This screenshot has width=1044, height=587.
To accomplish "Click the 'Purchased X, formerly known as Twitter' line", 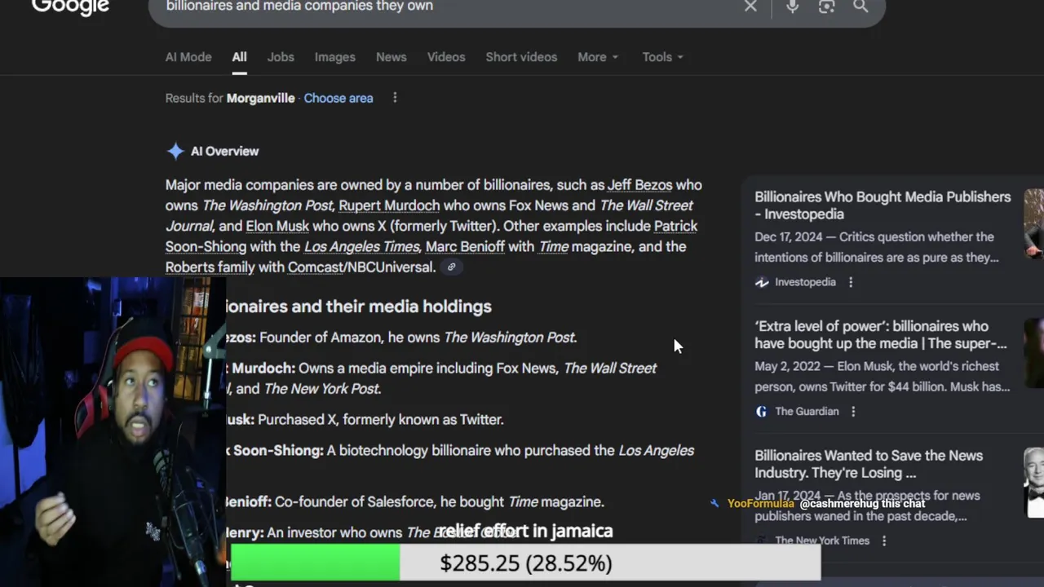I will (x=381, y=420).
